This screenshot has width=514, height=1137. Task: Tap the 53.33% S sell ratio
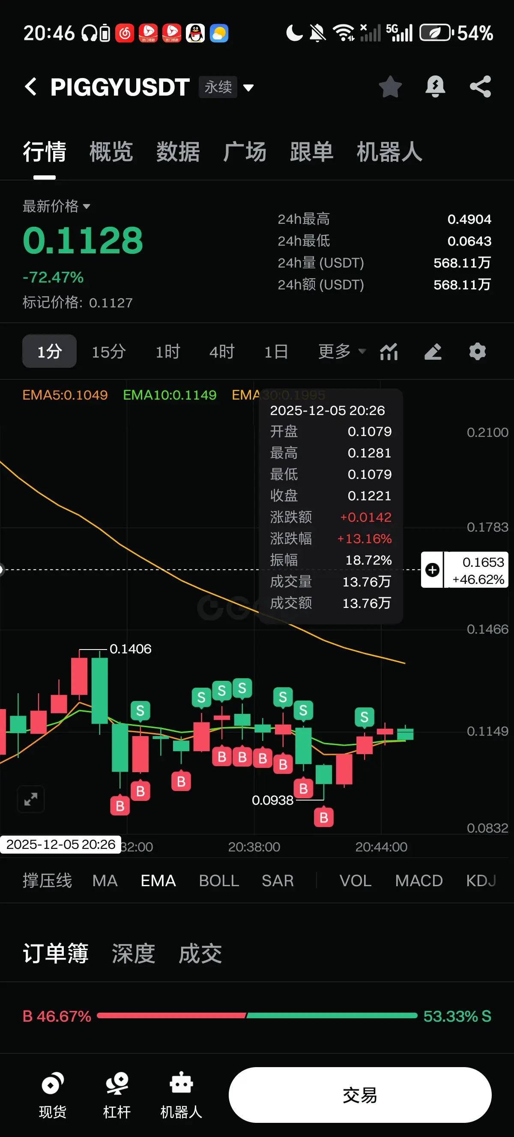[457, 1016]
